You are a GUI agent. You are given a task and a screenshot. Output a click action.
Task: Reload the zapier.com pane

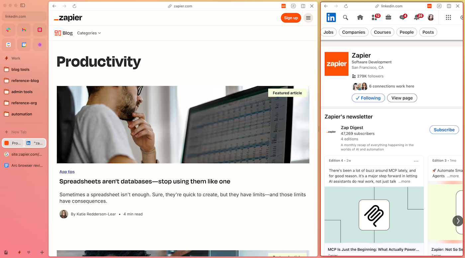[x=74, y=6]
